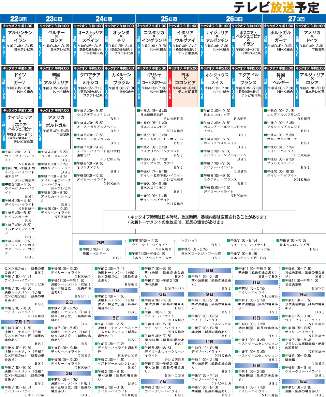Click the 午前3:15〜4:40 日本戦直前SP listing

click(160, 115)
